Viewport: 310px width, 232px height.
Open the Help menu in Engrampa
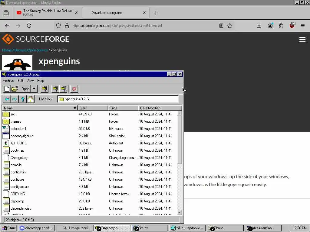[41, 80]
